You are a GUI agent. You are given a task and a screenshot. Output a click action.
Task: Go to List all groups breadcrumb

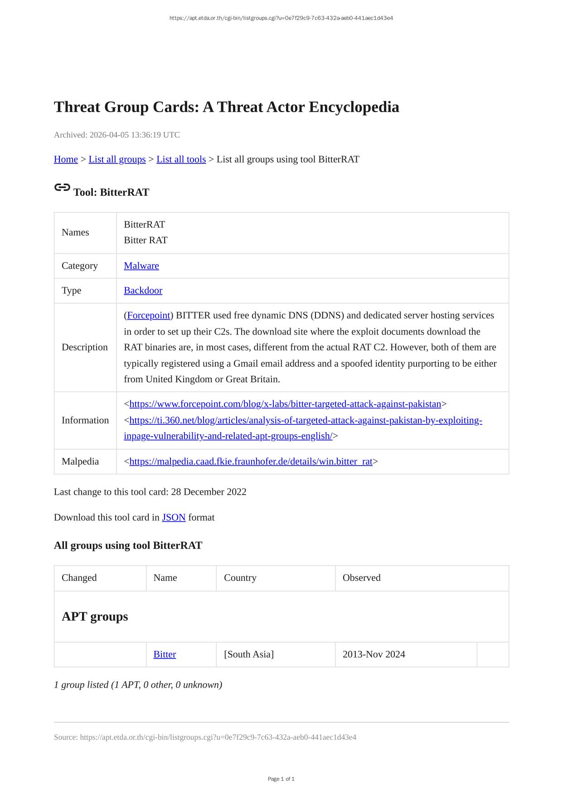(x=117, y=159)
